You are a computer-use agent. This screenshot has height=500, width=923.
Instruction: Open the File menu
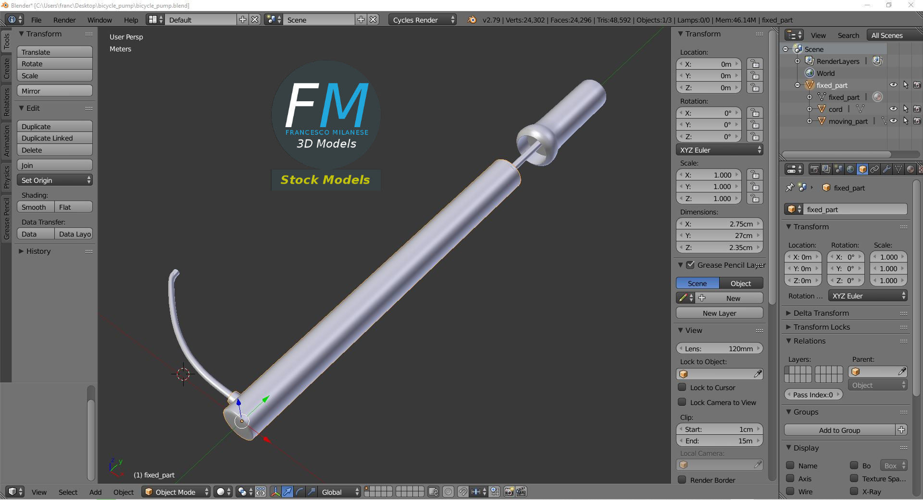click(36, 20)
